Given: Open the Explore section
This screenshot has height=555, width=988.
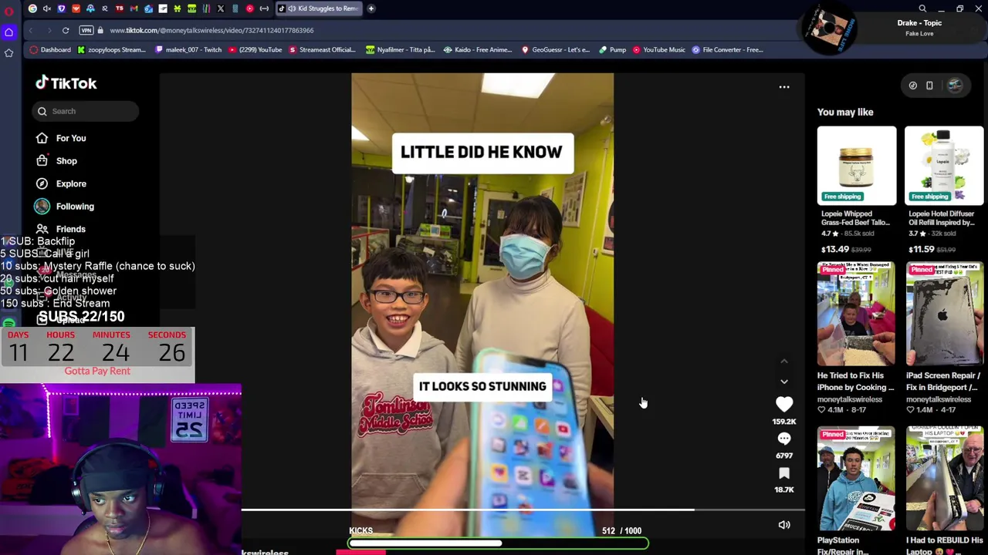Looking at the screenshot, I should pyautogui.click(x=61, y=183).
